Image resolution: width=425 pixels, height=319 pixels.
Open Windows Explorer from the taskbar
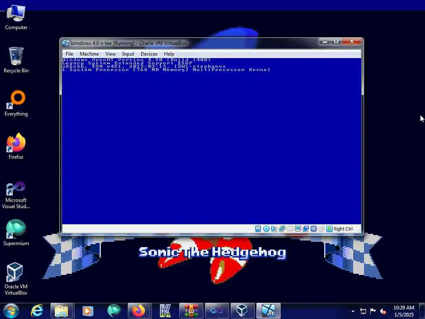pyautogui.click(x=61, y=311)
